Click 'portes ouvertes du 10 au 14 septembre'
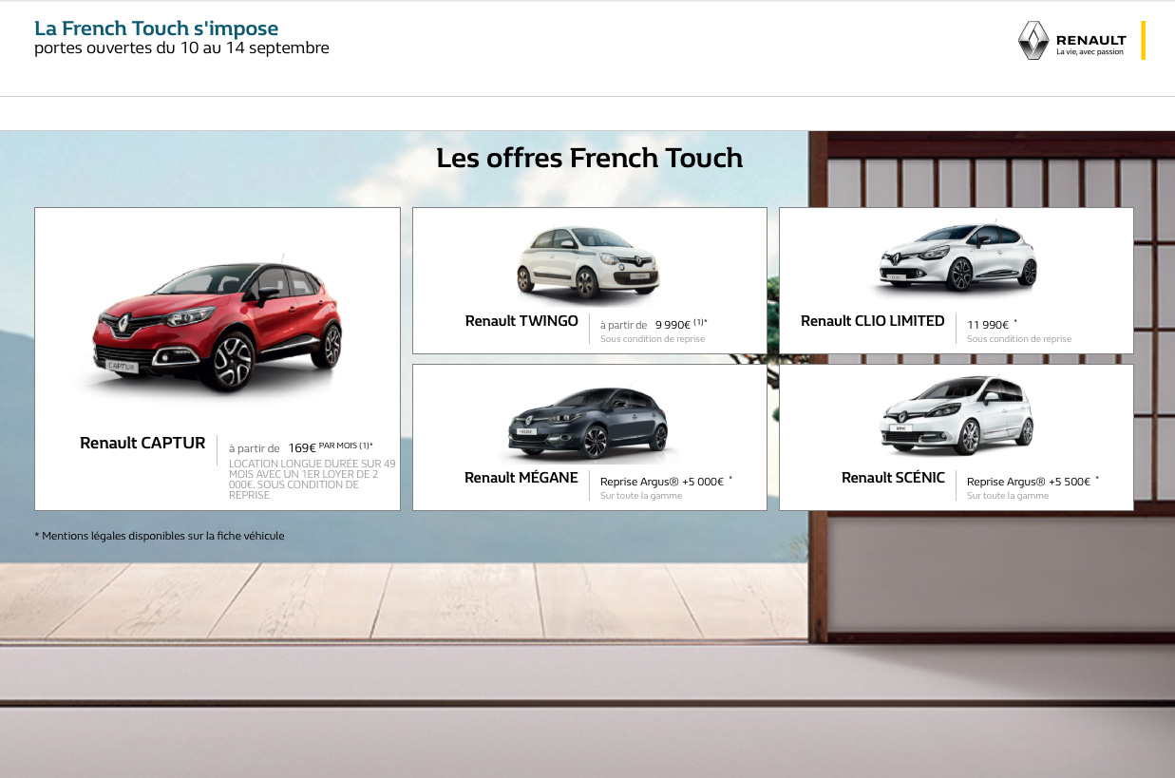 (181, 47)
